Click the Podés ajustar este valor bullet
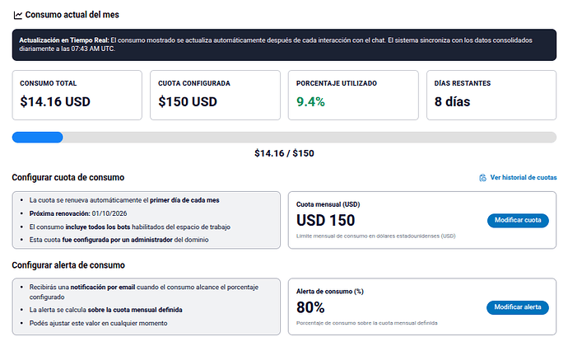Image resolution: width=568 pixels, height=346 pixels. [x=98, y=323]
